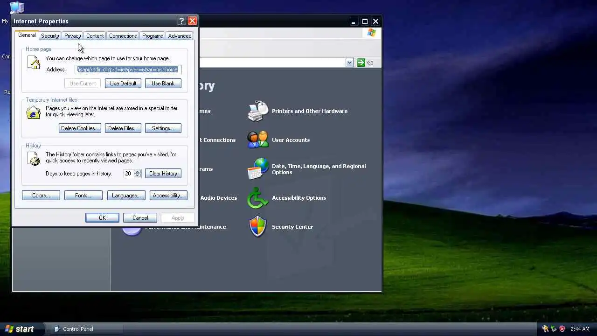The height and width of the screenshot is (336, 597).
Task: Open Date, Time, Language, and Regional Options link
Action: tap(319, 169)
